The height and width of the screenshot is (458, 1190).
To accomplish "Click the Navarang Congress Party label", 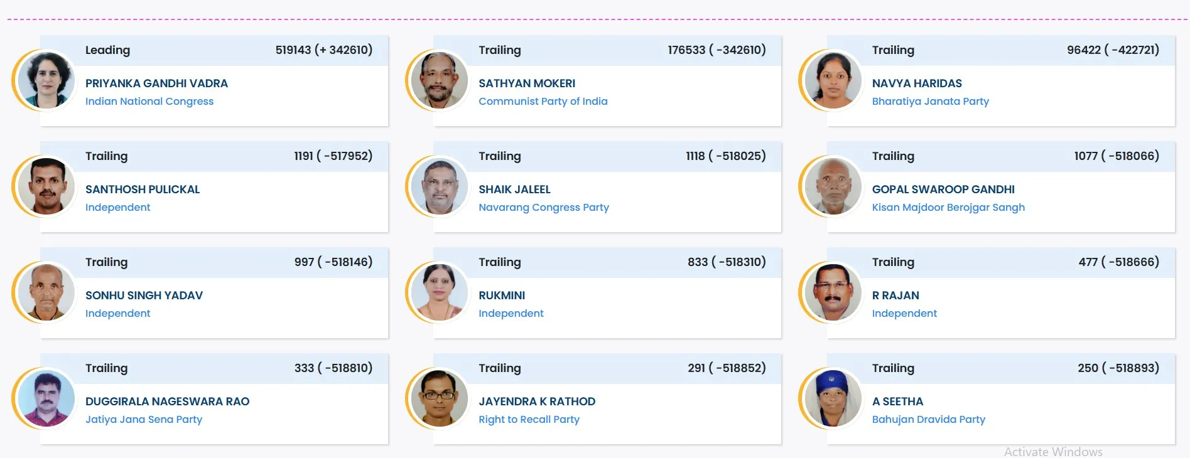I will [543, 208].
